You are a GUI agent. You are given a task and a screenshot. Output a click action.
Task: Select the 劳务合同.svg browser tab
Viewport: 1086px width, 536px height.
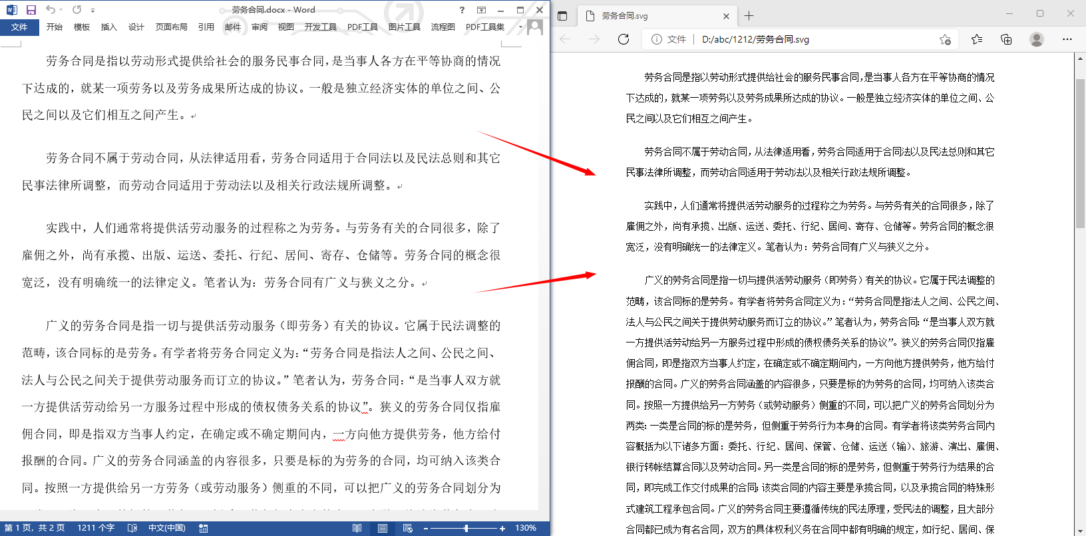[656, 16]
